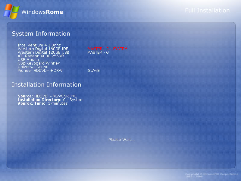Screen dimensions: 241x181
Task: Click Source: HDDVD - MSWINROME line
Action: pyautogui.click(x=48, y=96)
